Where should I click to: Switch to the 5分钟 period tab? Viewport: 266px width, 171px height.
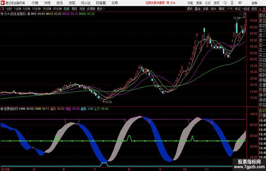(x=26, y=9)
